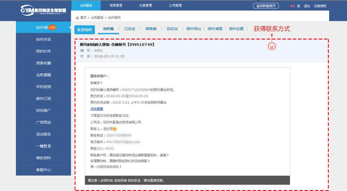Screen dimensions: 347x191
Task: Open the 回收站 recycle bin tab
Action: coord(172,29)
